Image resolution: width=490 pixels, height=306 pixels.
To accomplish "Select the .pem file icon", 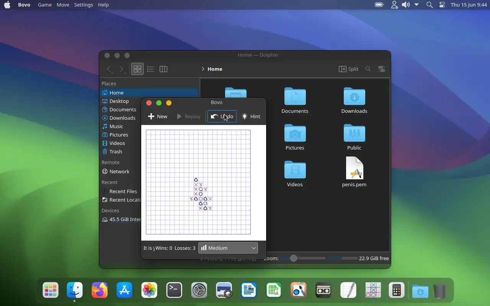I will tap(354, 168).
